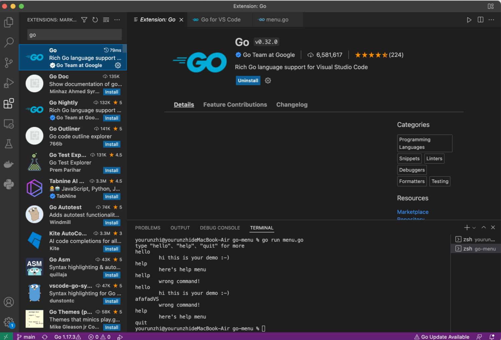This screenshot has height=340, width=501.
Task: Install the Tabnine AI extension
Action: pyautogui.click(x=112, y=197)
